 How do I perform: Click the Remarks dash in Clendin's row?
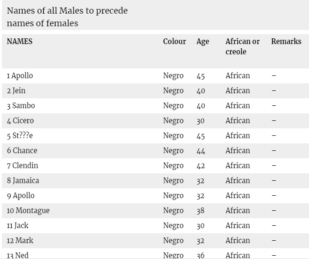point(274,166)
